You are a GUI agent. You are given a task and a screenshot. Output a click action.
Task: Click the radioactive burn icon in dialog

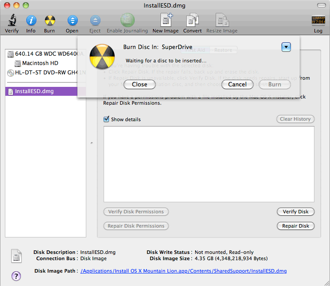(x=102, y=57)
